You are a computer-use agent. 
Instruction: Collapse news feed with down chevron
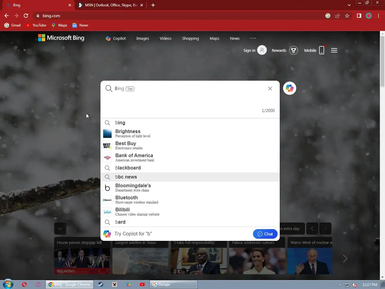(x=60, y=228)
